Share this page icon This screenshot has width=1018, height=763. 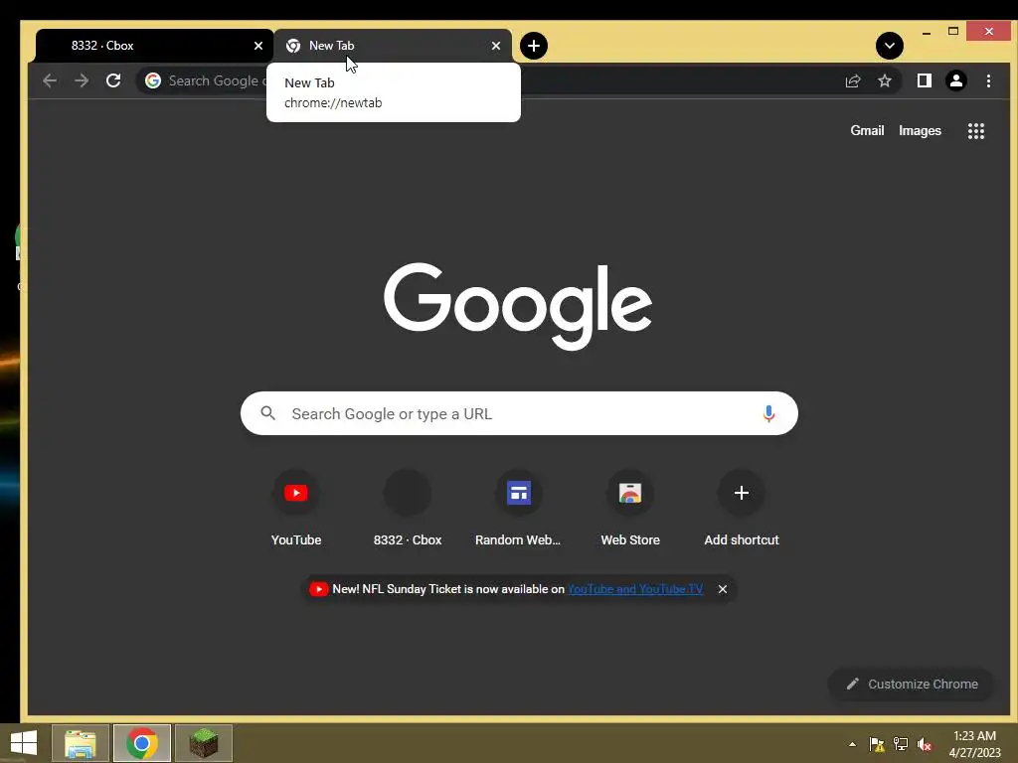pyautogui.click(x=852, y=80)
